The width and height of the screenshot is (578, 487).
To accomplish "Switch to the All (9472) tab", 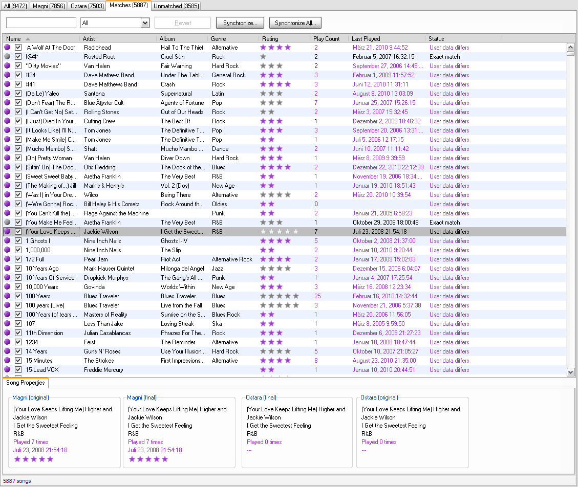I will coord(15,6).
